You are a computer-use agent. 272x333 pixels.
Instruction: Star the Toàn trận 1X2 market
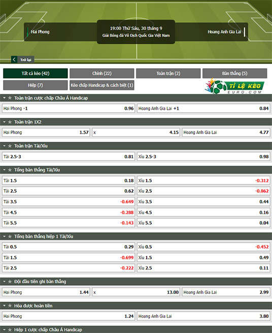[x=10, y=122]
